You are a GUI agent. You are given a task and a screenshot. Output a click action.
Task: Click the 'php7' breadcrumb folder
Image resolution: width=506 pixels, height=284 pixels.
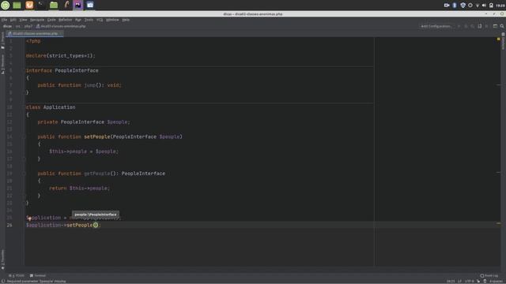pos(28,26)
